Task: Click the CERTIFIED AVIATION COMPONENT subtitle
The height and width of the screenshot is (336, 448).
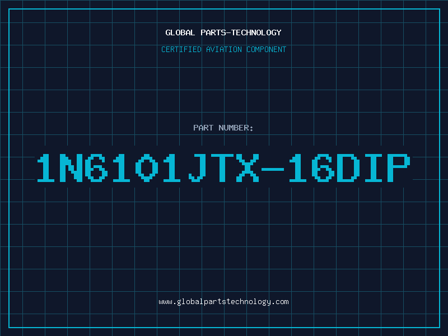Action: (223, 49)
